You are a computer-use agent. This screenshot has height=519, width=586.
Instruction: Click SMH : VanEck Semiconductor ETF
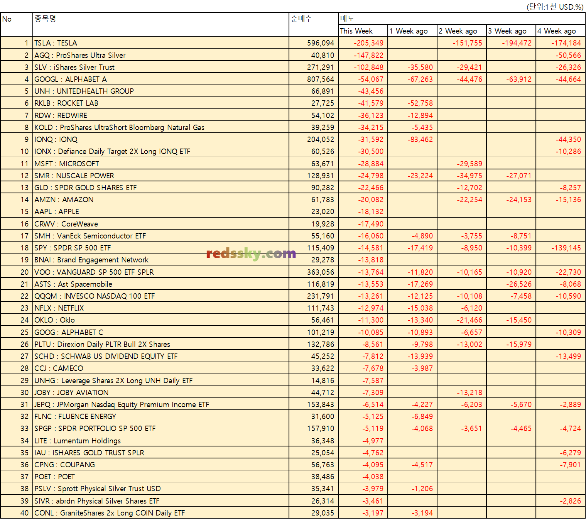point(160,235)
